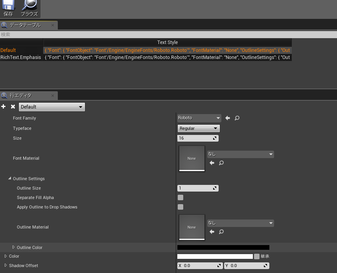This screenshot has height=273, width=337.
Task: Click the magnifier icon next to Font Family
Action: tap(236, 118)
